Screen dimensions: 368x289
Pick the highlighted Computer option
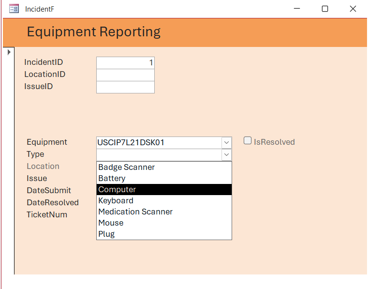coord(164,189)
